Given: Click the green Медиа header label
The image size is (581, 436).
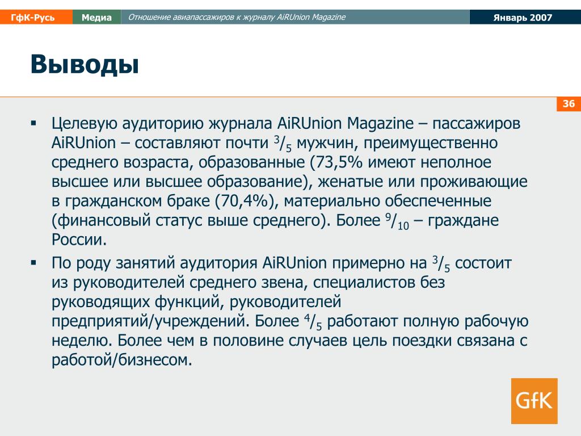Looking at the screenshot, I should click(96, 17).
